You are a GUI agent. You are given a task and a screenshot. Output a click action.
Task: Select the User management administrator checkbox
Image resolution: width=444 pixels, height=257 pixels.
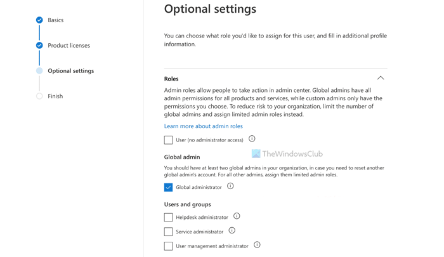[168, 246]
